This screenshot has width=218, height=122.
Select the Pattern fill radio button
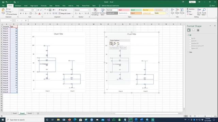pyautogui.click(x=190, y=48)
